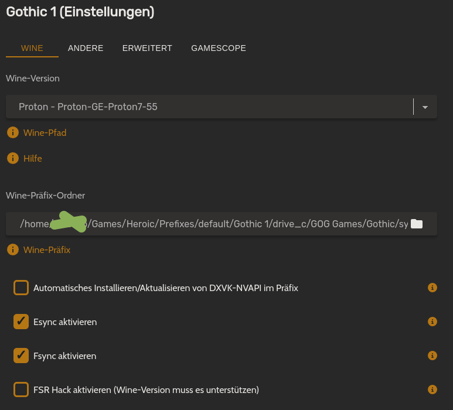Open the Hilfe link
The image size is (453, 410).
click(x=33, y=159)
